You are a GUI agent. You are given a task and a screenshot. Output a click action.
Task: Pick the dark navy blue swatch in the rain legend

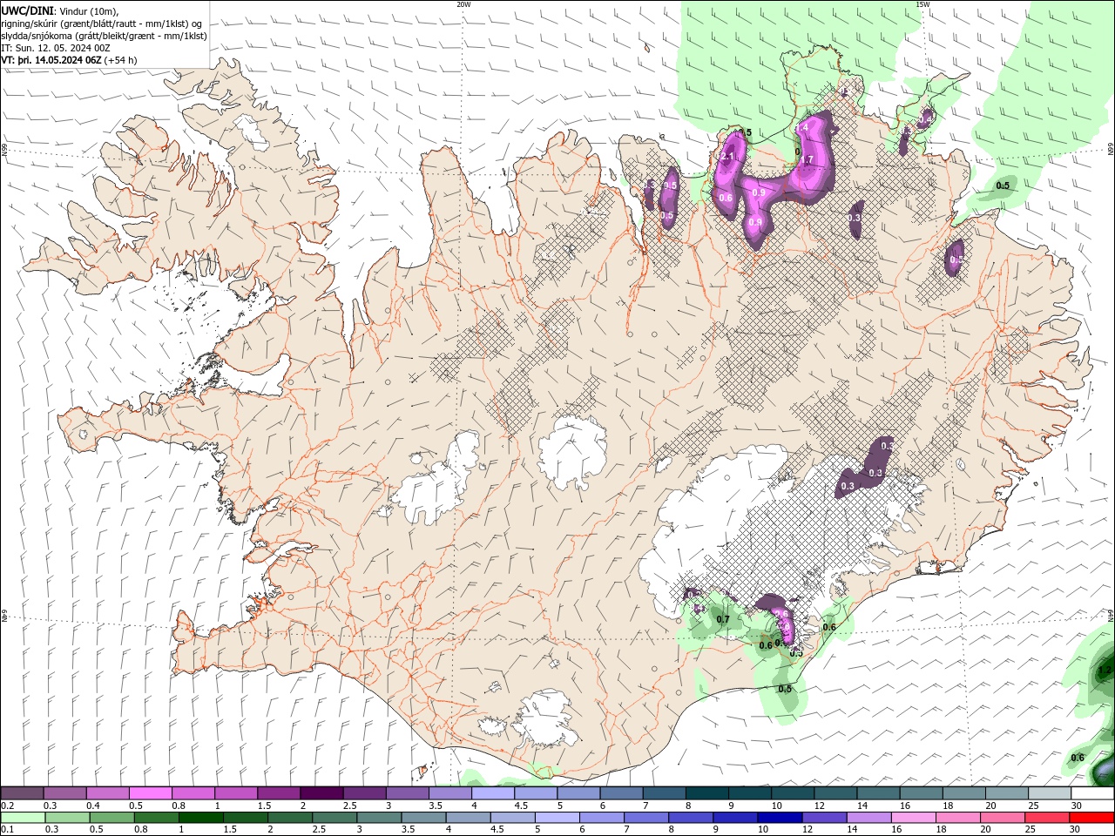(x=778, y=818)
